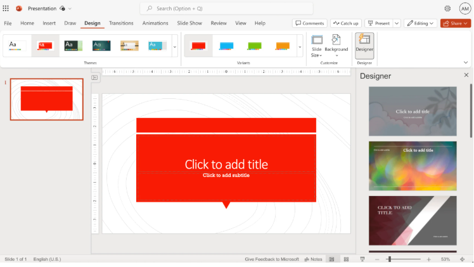This screenshot has height=267, width=474.
Task: Open the Comments pane
Action: tap(310, 23)
